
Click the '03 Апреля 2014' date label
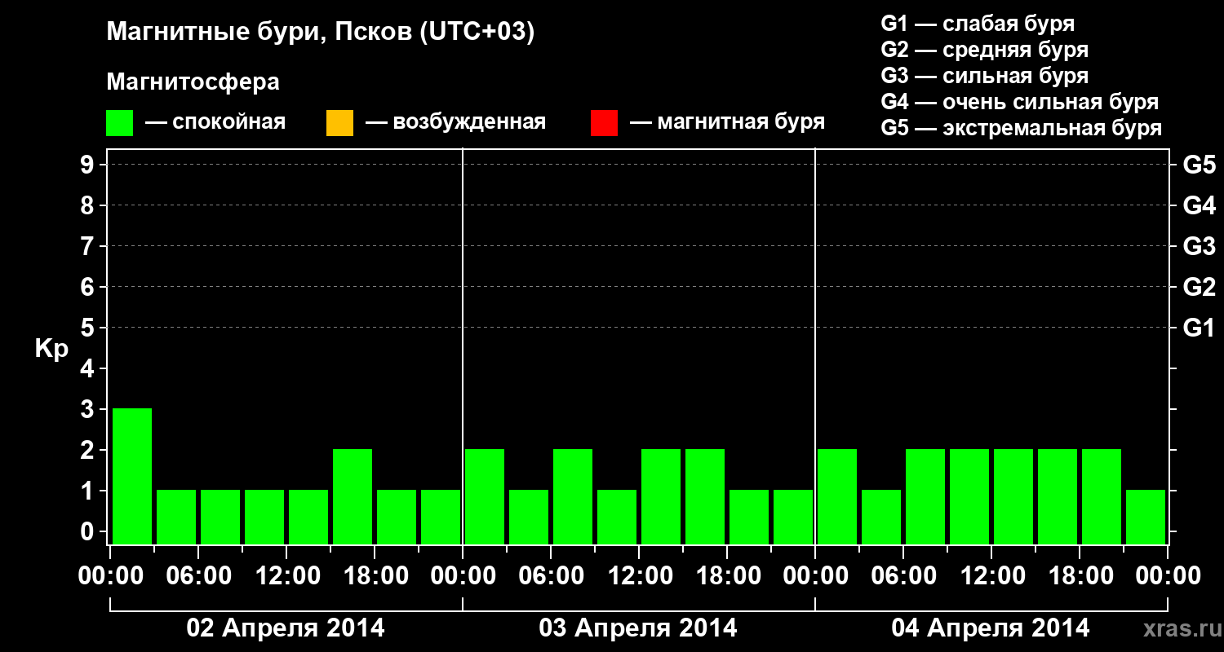pyautogui.click(x=638, y=628)
